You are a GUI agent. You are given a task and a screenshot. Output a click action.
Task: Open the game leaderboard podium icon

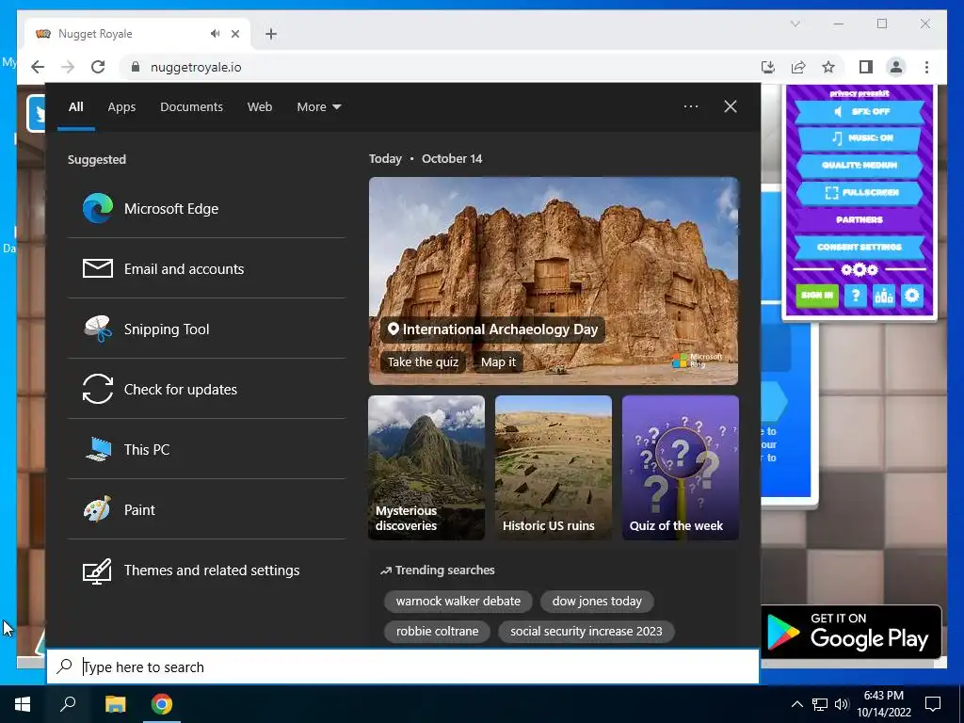tap(883, 296)
